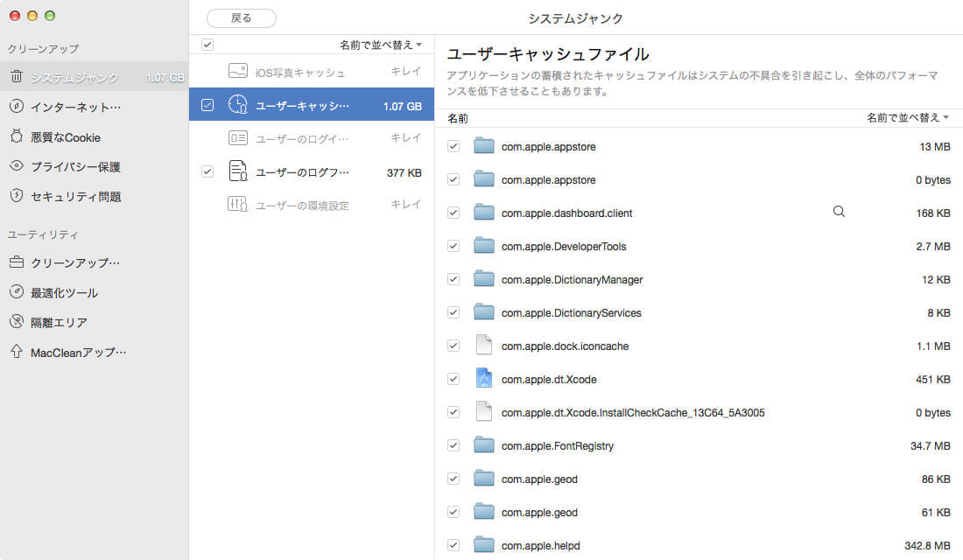963x560 pixels.
Task: Open the Optimization tools gauge icon
Action: pyautogui.click(x=17, y=292)
